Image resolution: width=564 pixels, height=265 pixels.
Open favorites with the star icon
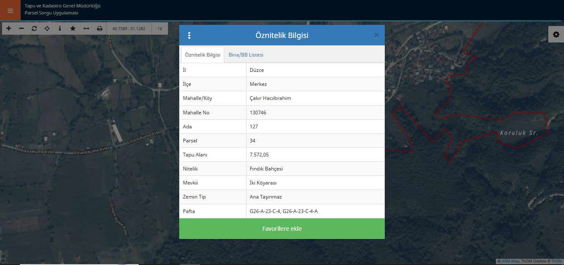click(73, 28)
